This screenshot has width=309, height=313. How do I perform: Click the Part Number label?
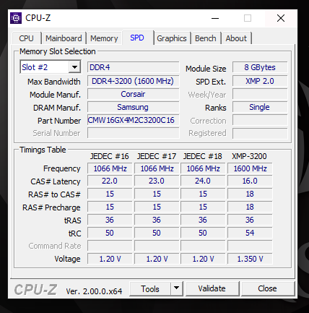(x=59, y=121)
